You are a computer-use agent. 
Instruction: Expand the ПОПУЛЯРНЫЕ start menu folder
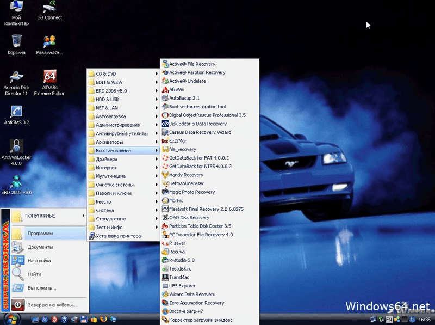(48, 216)
